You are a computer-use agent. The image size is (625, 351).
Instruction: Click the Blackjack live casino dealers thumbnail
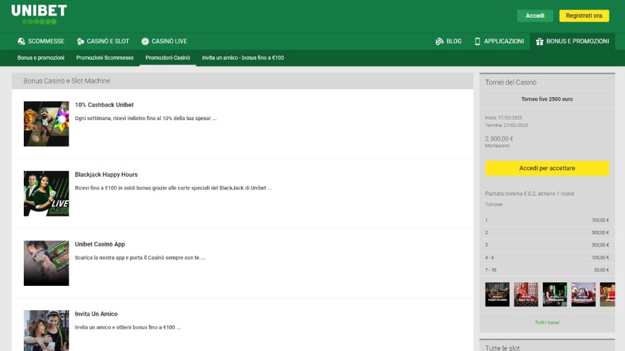(46, 193)
